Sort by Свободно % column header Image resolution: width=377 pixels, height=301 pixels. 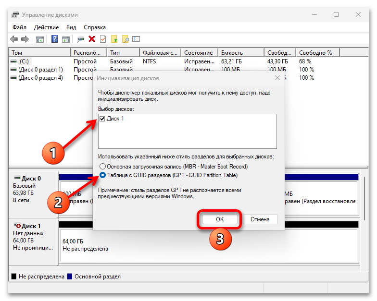point(318,53)
